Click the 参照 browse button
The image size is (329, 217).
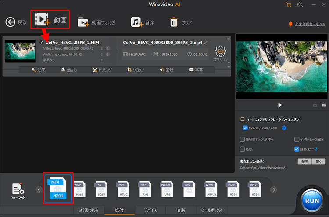point(303,161)
